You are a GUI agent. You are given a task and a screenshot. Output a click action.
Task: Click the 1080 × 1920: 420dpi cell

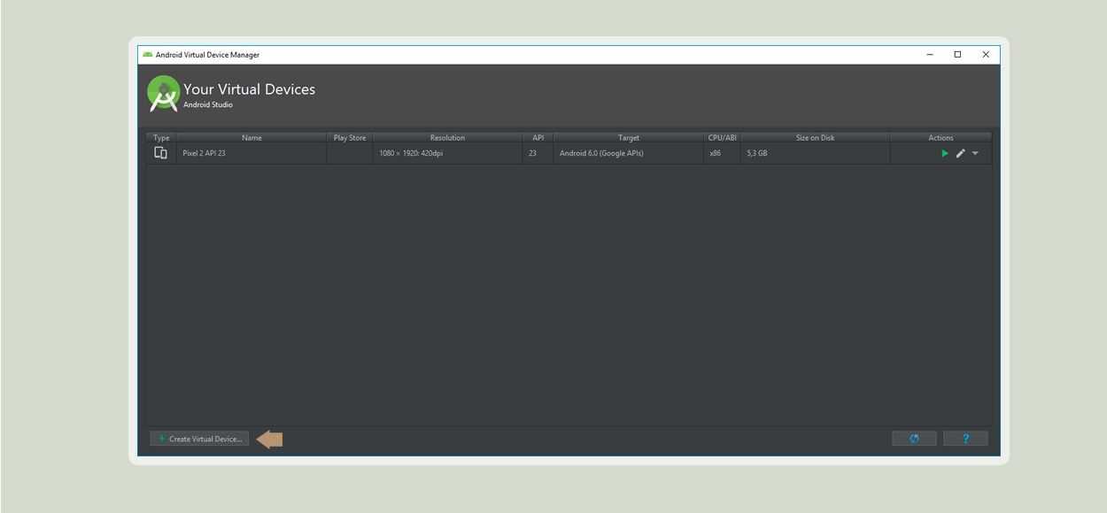pos(447,153)
